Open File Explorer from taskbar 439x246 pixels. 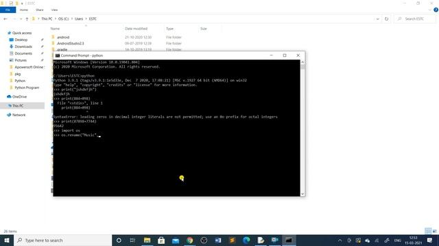click(147, 240)
